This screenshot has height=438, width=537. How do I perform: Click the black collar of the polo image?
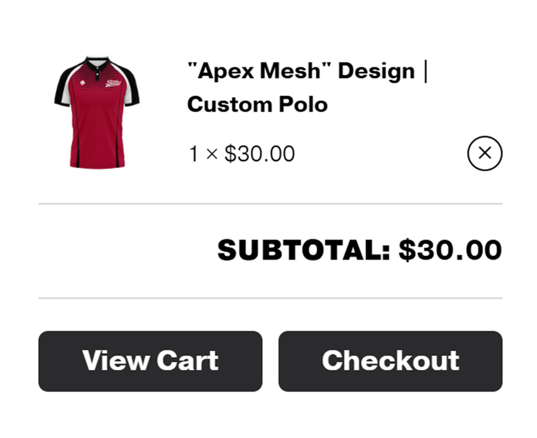[97, 64]
